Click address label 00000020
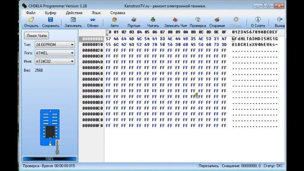 click(x=93, y=50)
